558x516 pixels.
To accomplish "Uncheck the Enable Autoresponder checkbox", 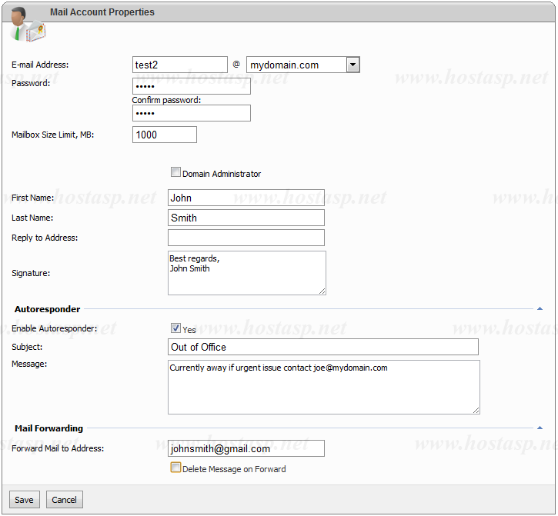I will (175, 328).
